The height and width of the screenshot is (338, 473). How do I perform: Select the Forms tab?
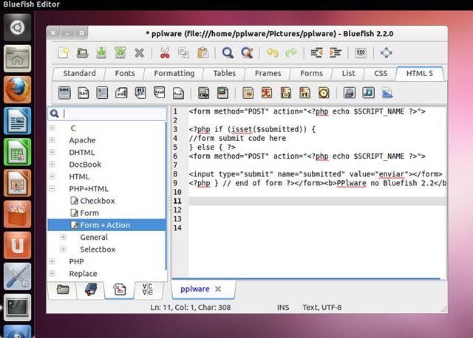(x=311, y=73)
